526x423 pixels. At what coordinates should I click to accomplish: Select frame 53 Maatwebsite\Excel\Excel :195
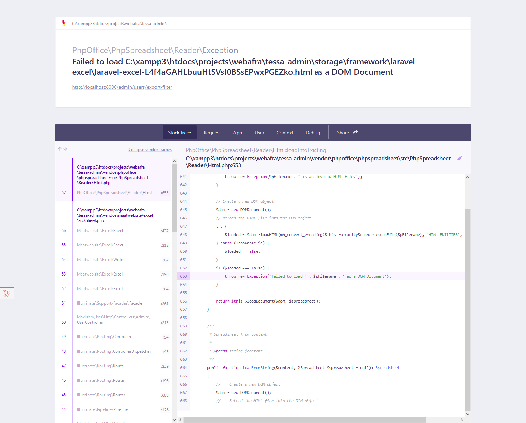tap(114, 274)
